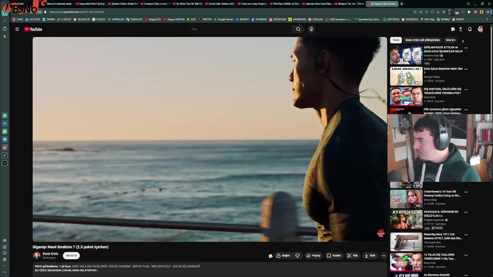Screen dimensions: 493x277
Task: Open the account avatar menu
Action: pyautogui.click(x=481, y=29)
